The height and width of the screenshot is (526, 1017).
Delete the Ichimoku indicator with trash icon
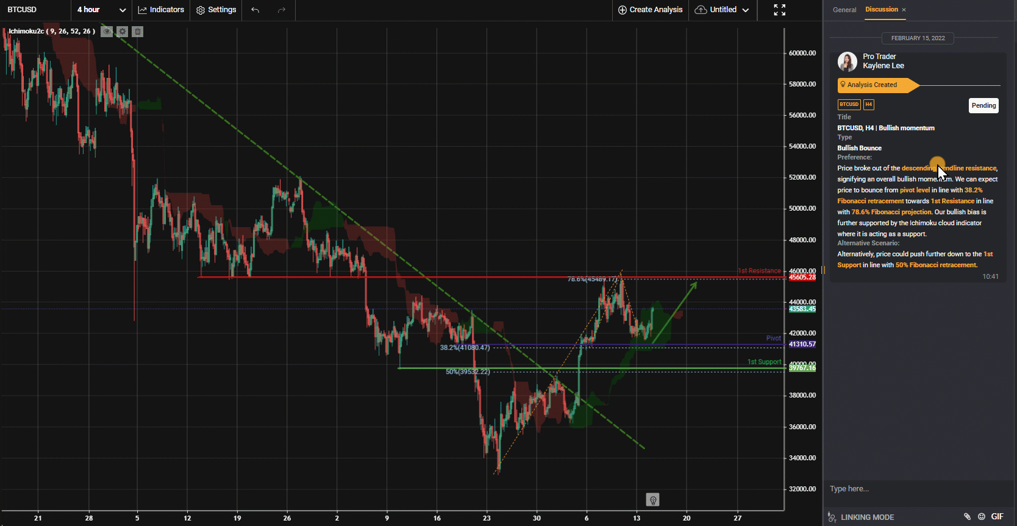tap(138, 32)
